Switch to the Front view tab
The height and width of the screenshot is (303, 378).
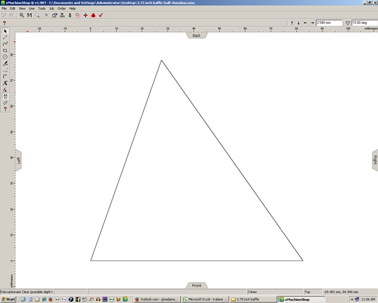pos(197,285)
